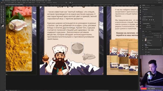Select the Rectangular Marquee tool

click(3, 6)
